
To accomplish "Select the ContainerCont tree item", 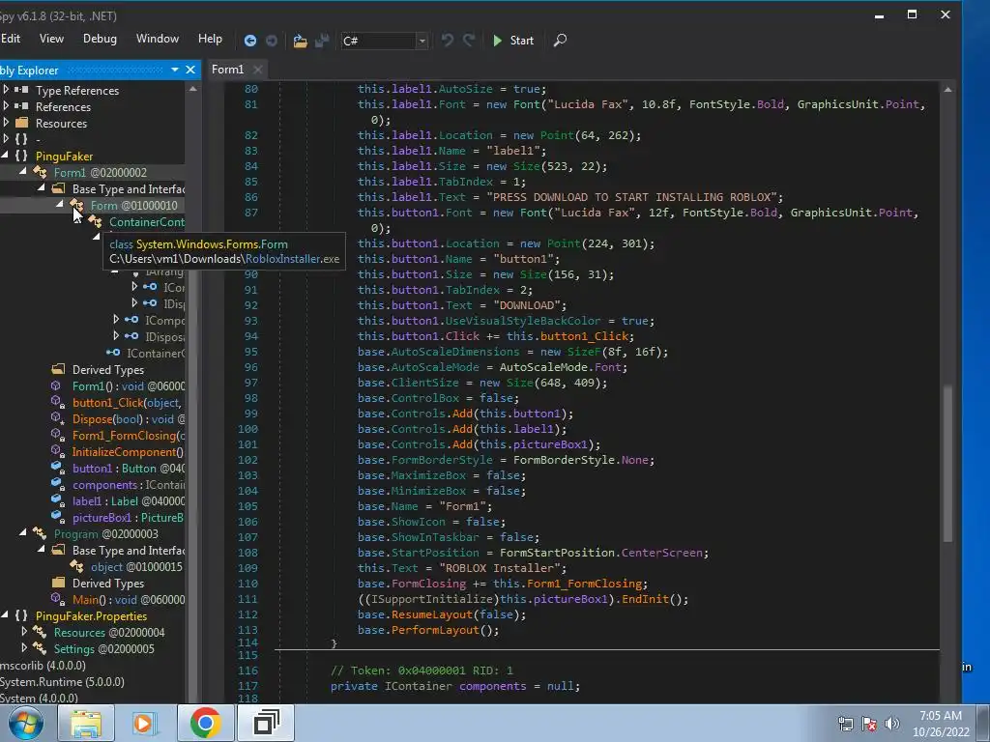I will tap(147, 222).
